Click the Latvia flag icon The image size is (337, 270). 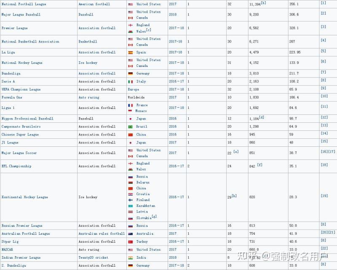pos(131,212)
